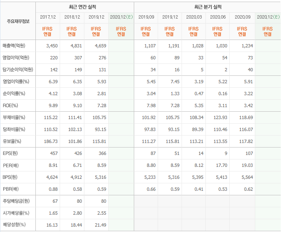Click the 'PER(배)' row label

[11, 165]
